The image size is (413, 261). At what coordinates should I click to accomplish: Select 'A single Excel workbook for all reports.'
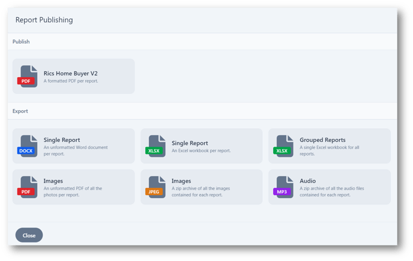pos(329,151)
